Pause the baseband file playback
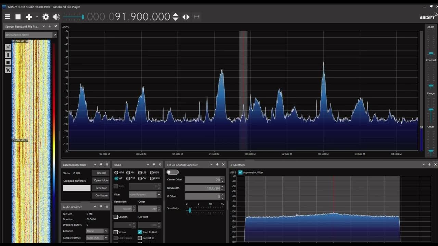The width and height of the screenshot is (438, 246). tap(8, 55)
